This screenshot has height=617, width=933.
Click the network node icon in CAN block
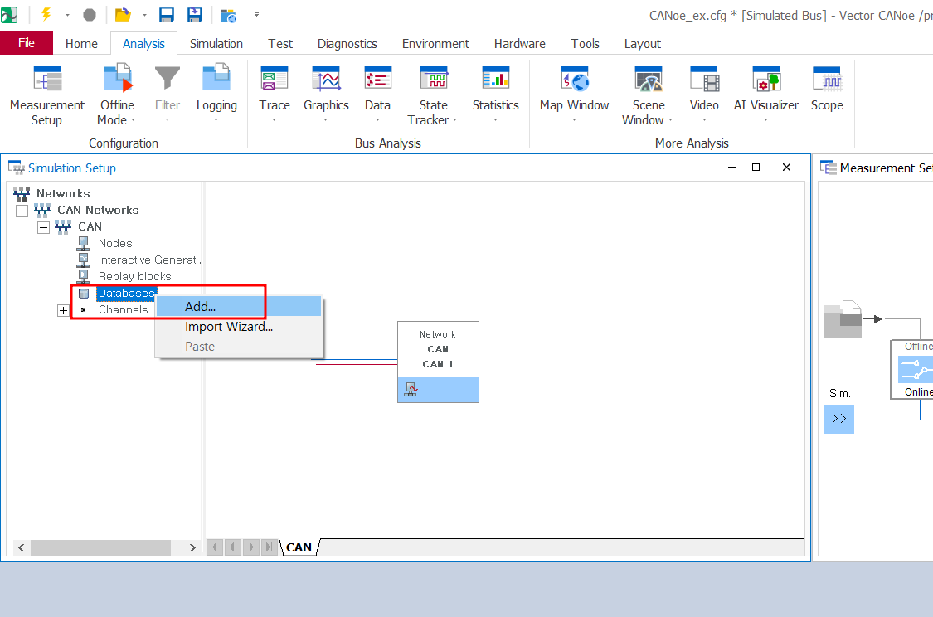pos(411,390)
